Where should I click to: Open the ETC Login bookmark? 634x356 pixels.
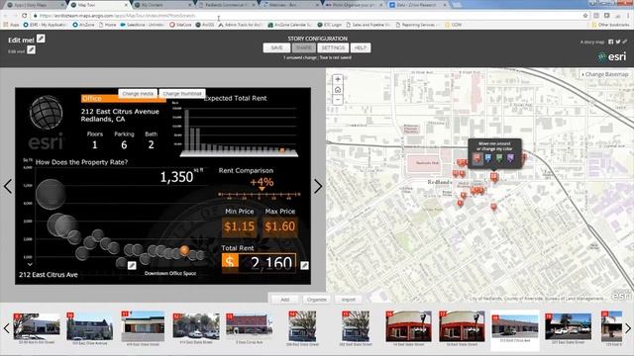330,25
